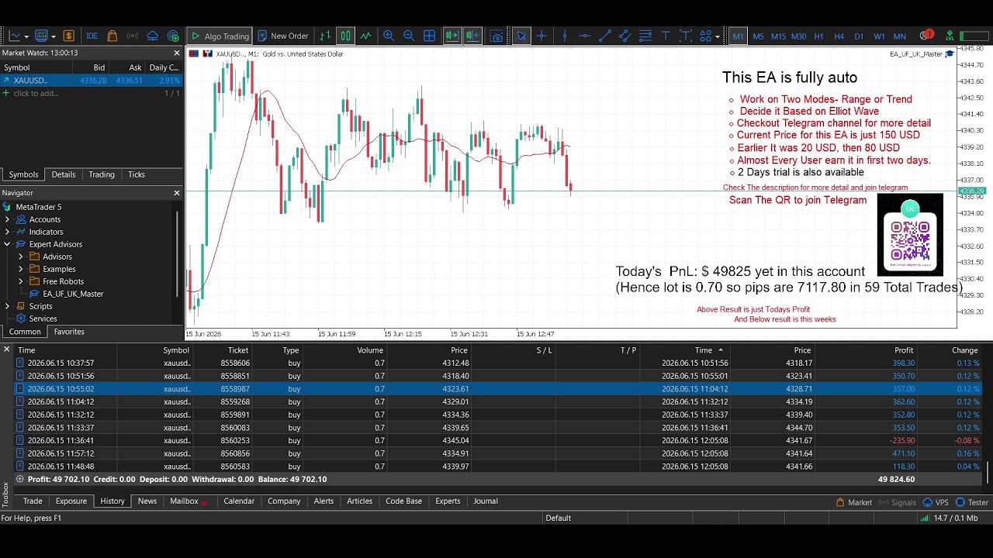Open the shapes objects dropdown
Screen dimensions: 993x558
[709, 36]
